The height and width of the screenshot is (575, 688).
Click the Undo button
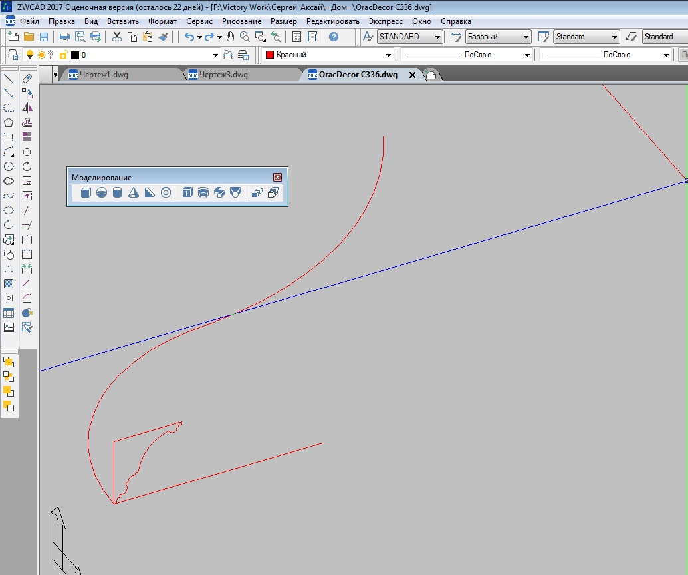click(189, 37)
